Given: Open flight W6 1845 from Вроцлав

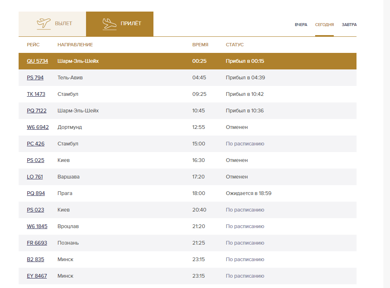Looking at the screenshot, I should [37, 226].
